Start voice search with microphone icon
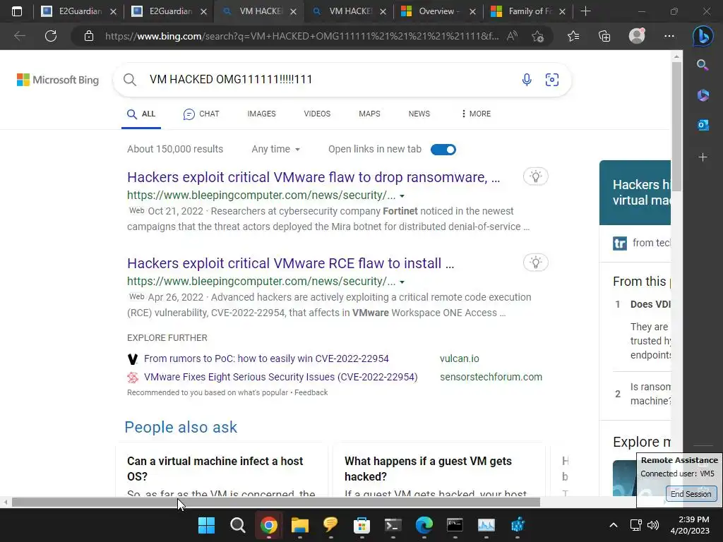 [x=527, y=80]
